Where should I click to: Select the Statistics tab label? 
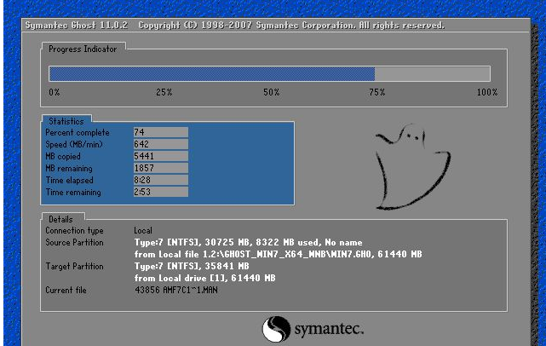click(66, 121)
